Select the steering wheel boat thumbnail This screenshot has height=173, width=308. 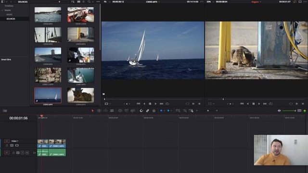81,14
